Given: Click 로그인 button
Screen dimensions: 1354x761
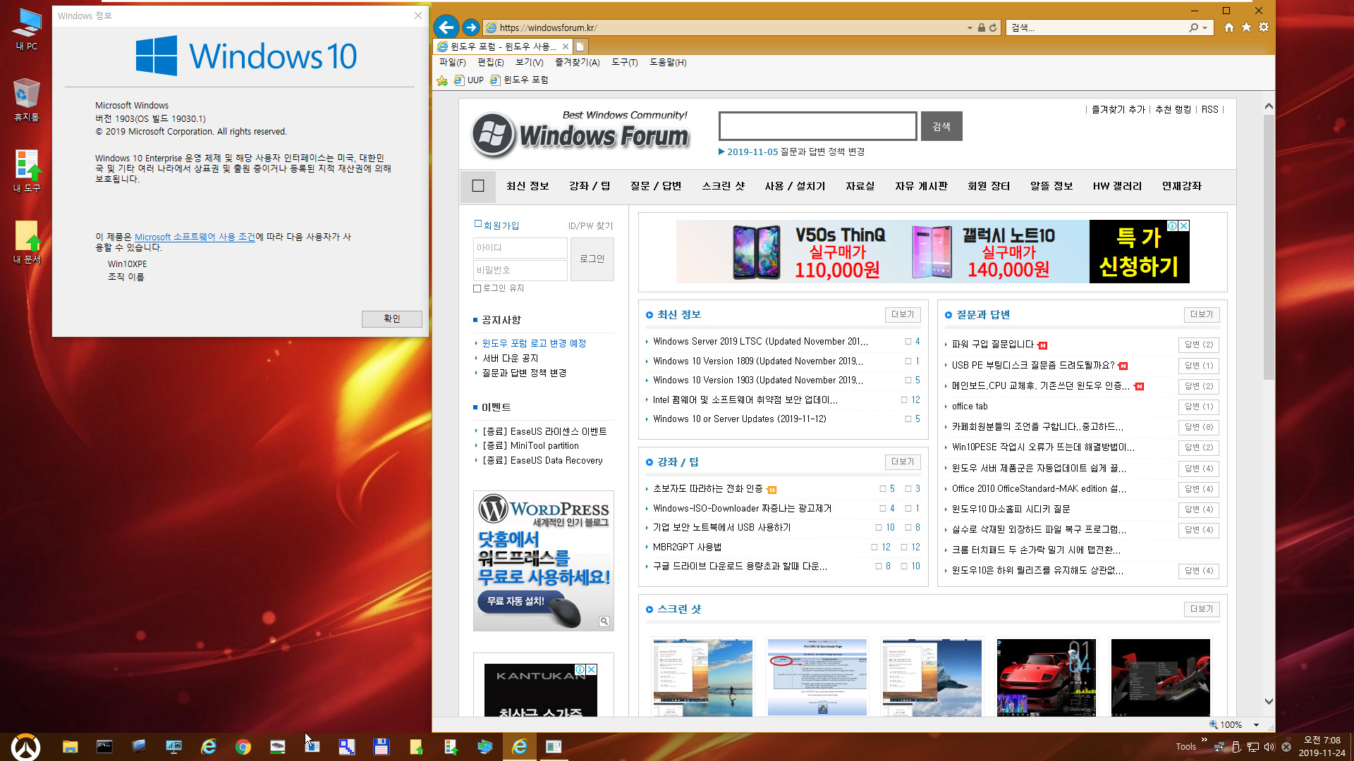Looking at the screenshot, I should tap(592, 259).
